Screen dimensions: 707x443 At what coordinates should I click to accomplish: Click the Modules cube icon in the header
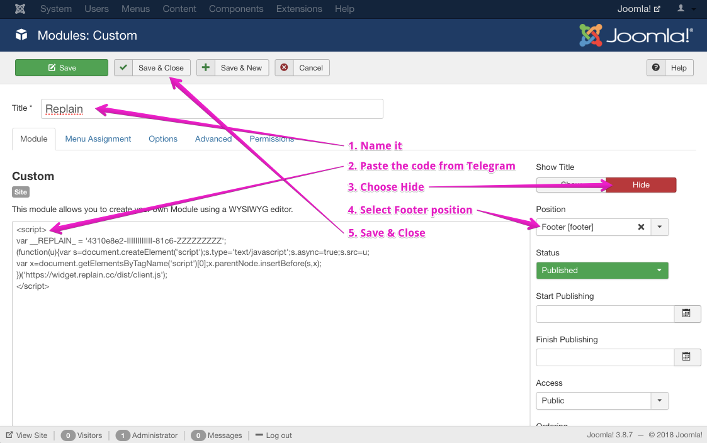pos(21,35)
